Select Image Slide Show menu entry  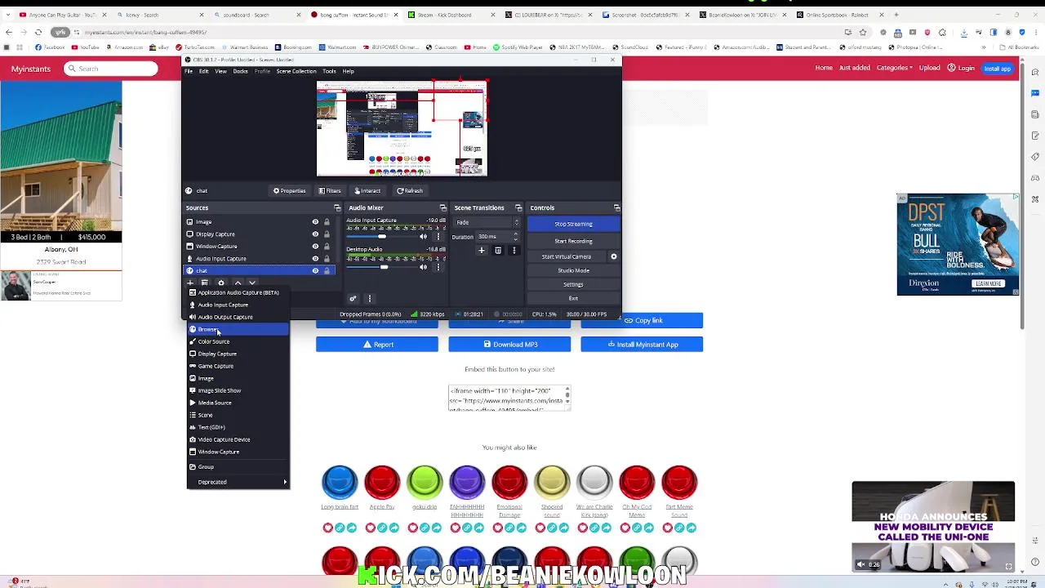pos(238,390)
